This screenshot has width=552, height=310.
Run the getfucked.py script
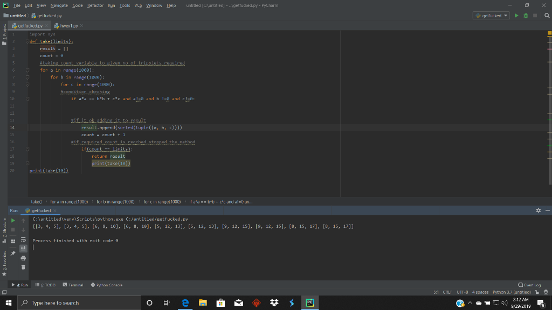click(x=515, y=16)
